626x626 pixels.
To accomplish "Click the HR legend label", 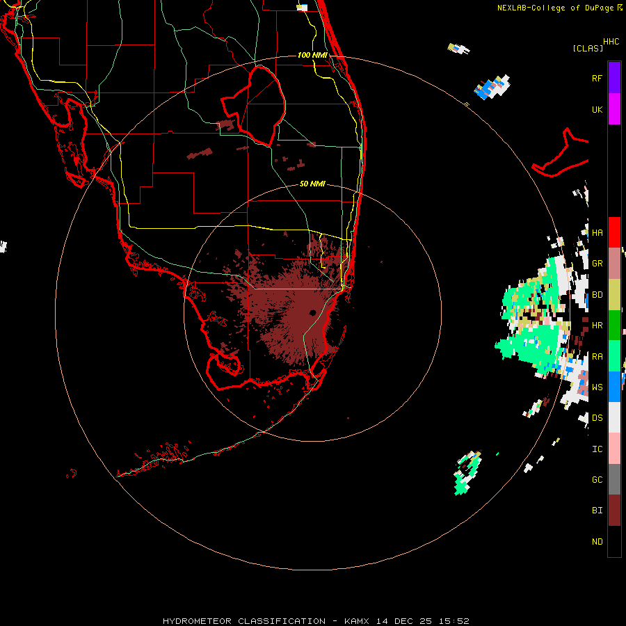I will pos(597,326).
